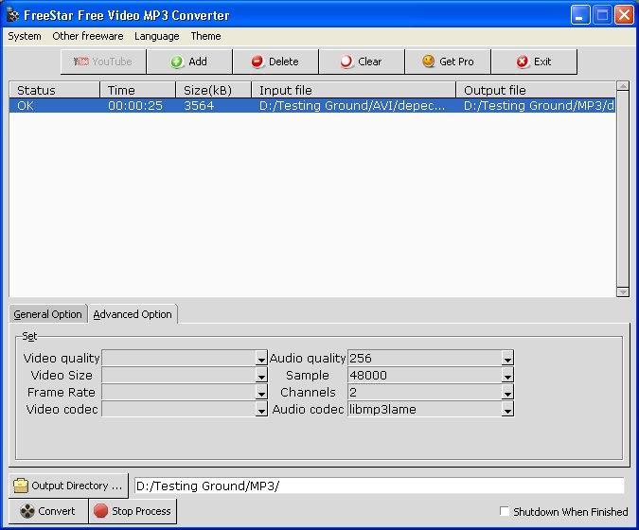The width and height of the screenshot is (639, 530).
Task: Click the Input file column header
Action: coord(354,90)
